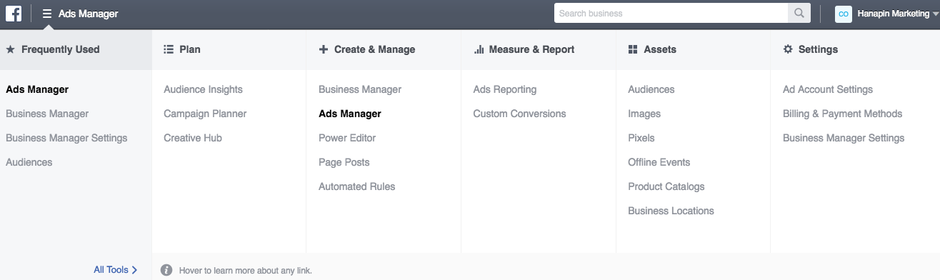Viewport: 940px width, 280px height.
Task: Select Audience Insights under Plan
Action: [x=204, y=89]
